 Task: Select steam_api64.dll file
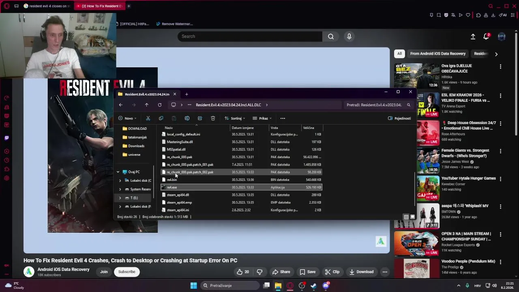tap(241, 195)
